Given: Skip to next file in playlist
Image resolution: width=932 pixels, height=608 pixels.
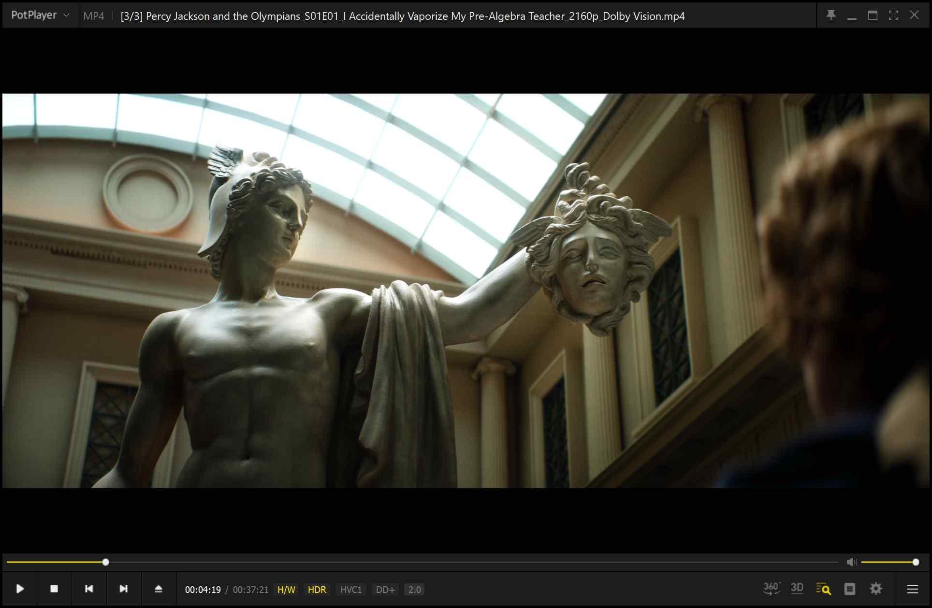Looking at the screenshot, I should click(124, 589).
